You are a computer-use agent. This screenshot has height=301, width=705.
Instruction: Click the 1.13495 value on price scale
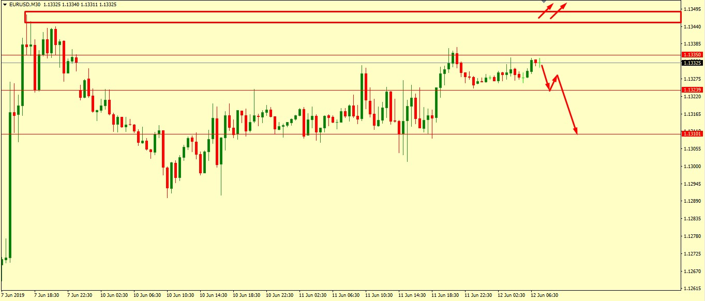tap(692, 9)
